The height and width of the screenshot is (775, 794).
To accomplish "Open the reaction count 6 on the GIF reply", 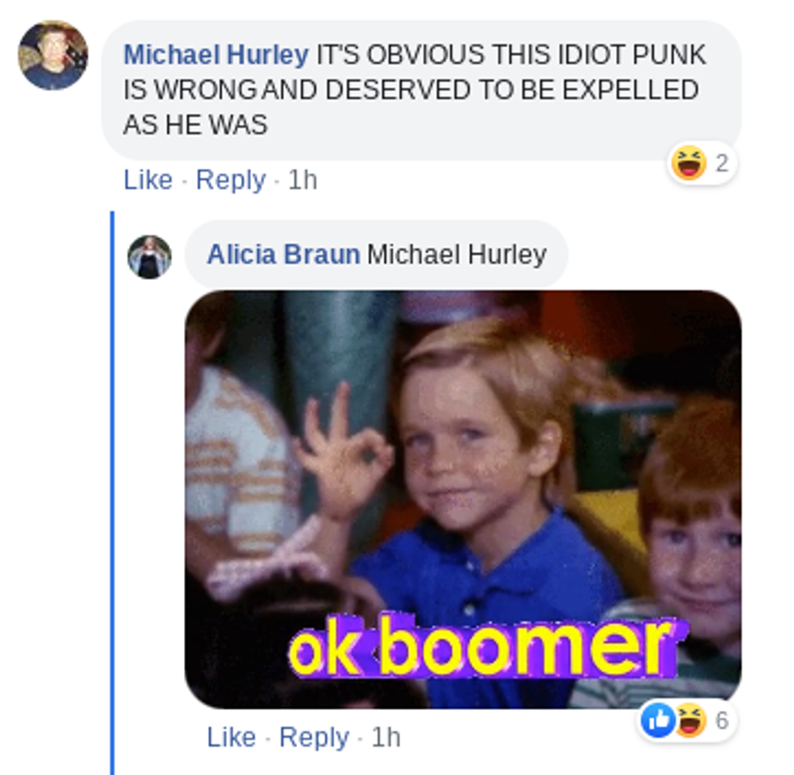I will pos(722,720).
